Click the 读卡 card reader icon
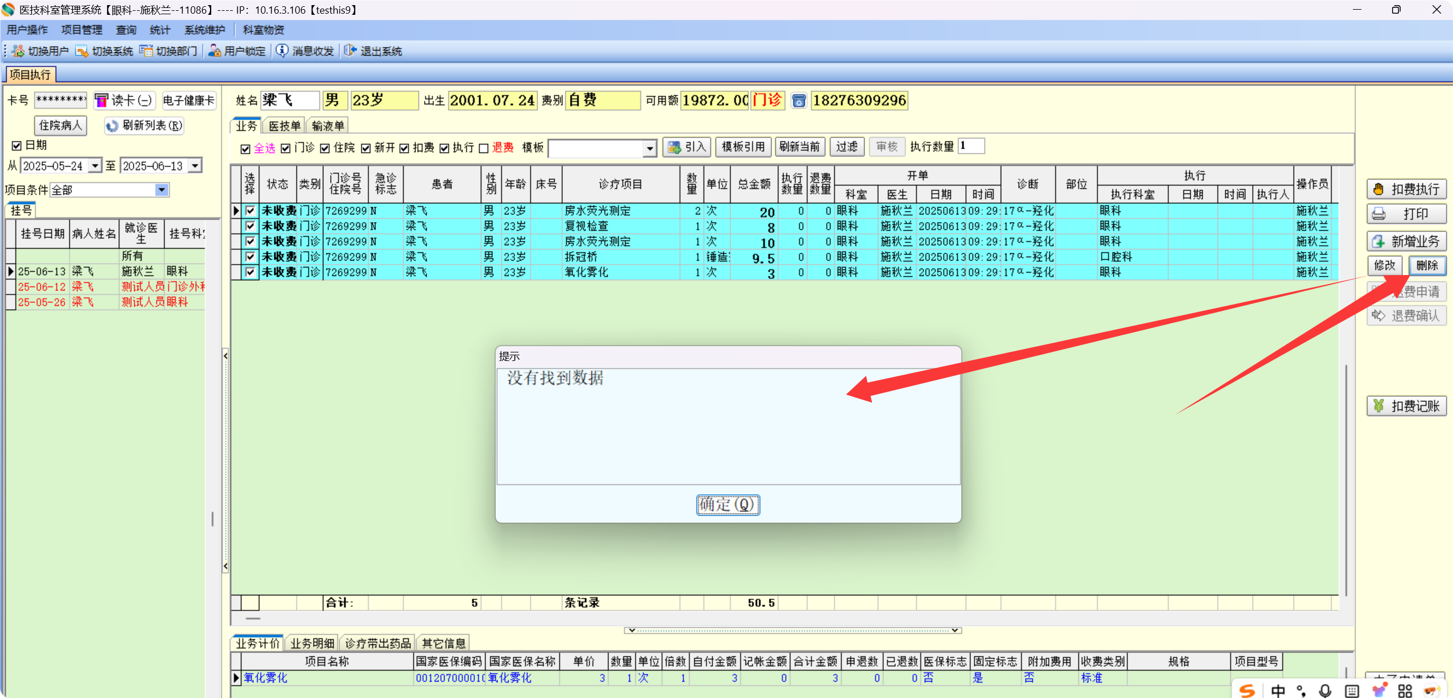 click(101, 101)
